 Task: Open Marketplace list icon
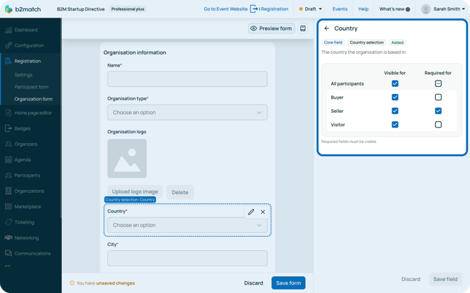pyautogui.click(x=8, y=206)
